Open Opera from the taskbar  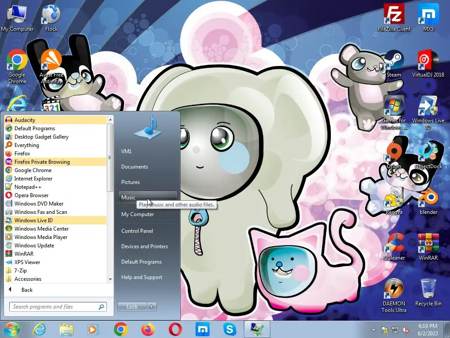point(175,329)
